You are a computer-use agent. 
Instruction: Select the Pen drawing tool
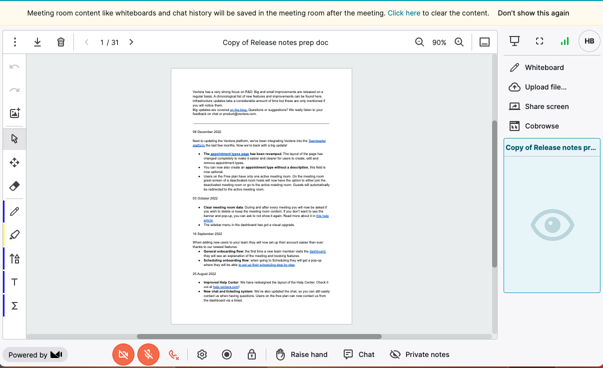(14, 211)
